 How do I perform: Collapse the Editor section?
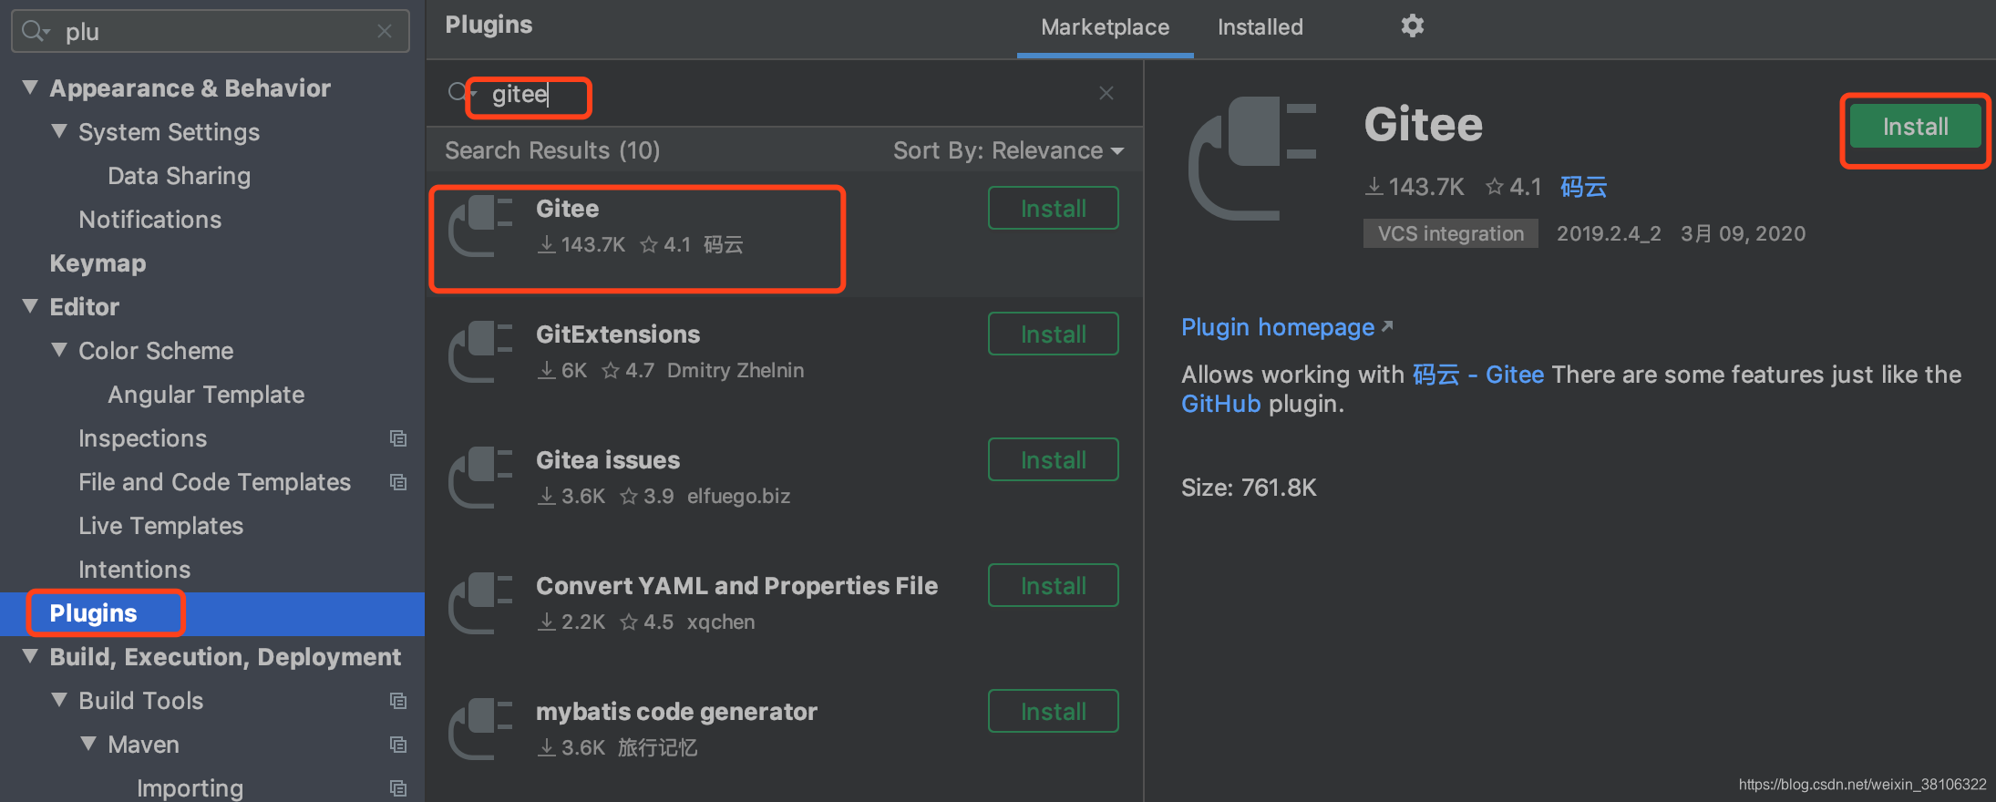click(30, 306)
